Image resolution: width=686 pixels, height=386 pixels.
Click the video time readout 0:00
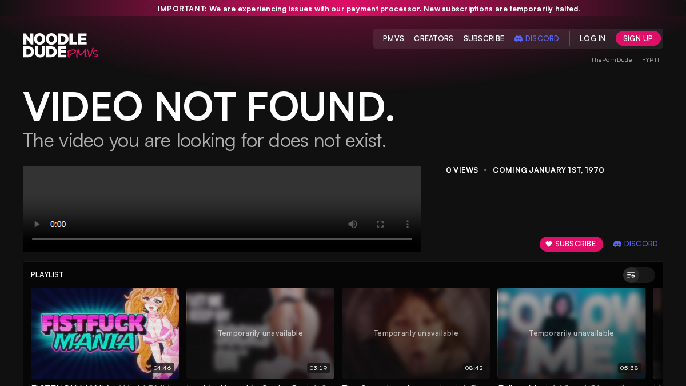tap(58, 224)
